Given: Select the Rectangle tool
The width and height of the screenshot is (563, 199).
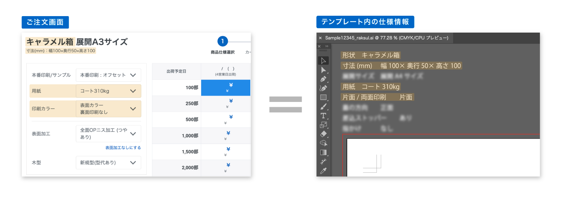Looking at the screenshot, I should (323, 97).
